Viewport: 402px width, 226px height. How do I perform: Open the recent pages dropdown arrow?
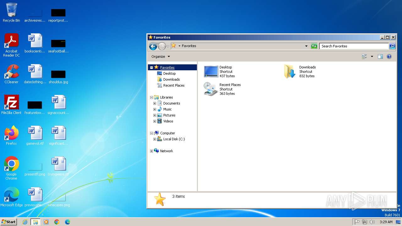click(x=168, y=46)
